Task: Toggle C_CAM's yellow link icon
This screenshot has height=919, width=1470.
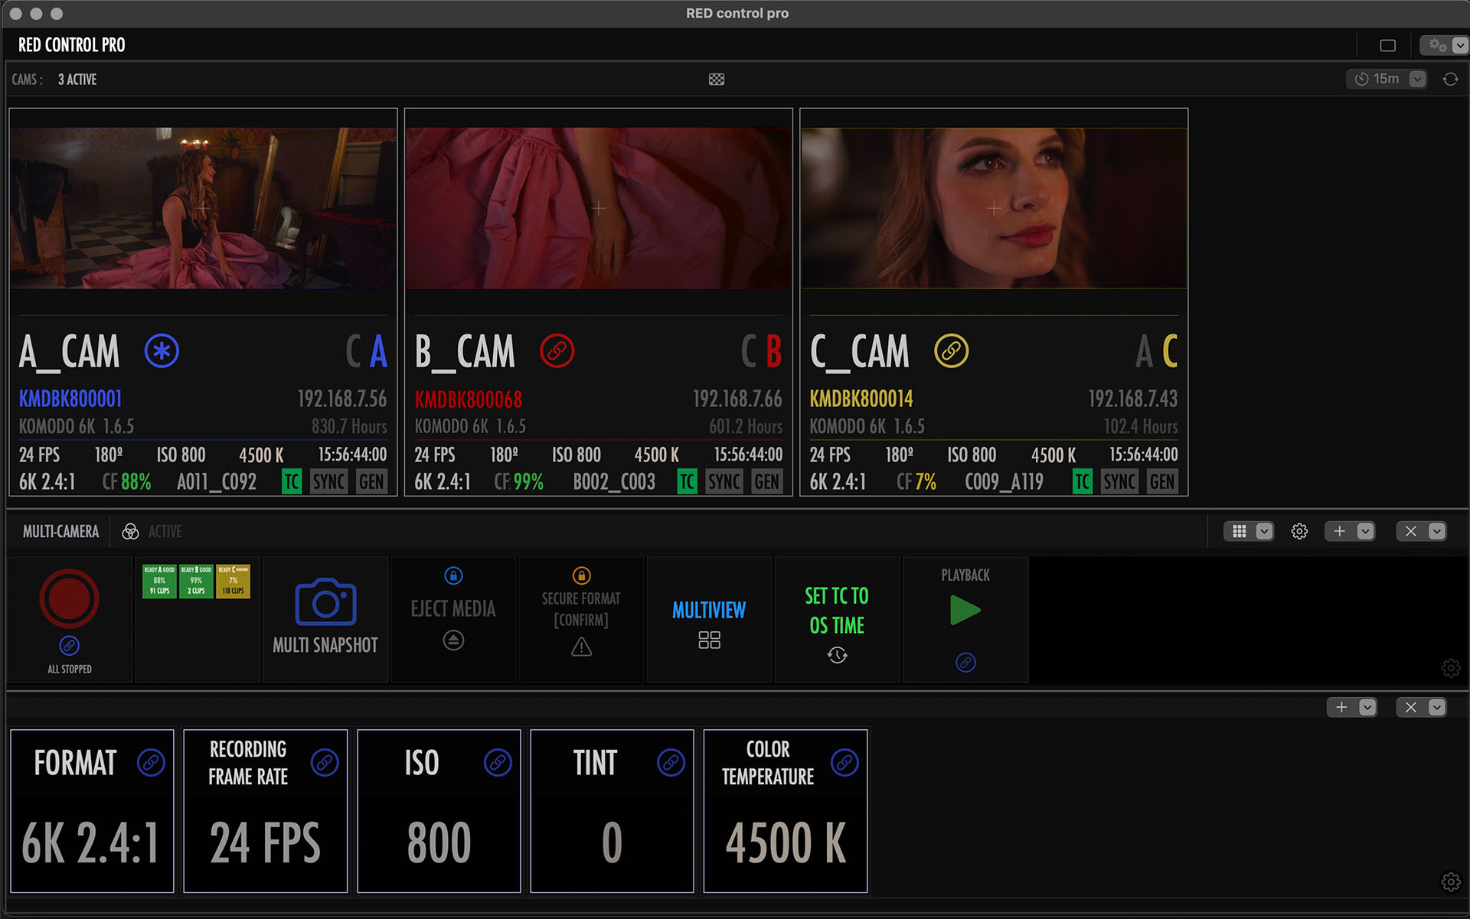Action: (x=952, y=351)
